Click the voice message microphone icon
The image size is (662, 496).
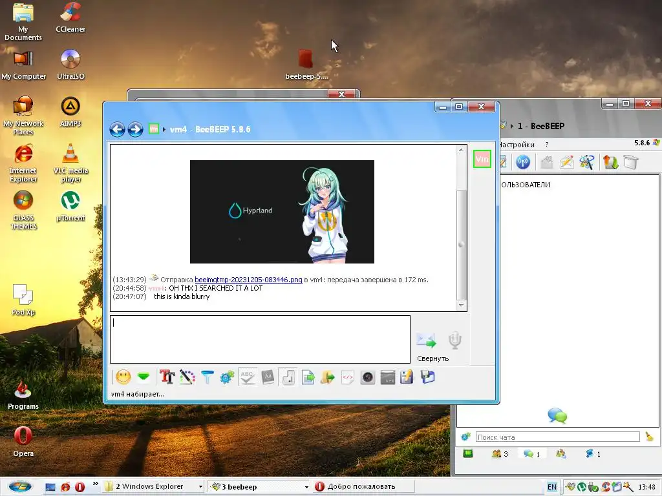[454, 340]
